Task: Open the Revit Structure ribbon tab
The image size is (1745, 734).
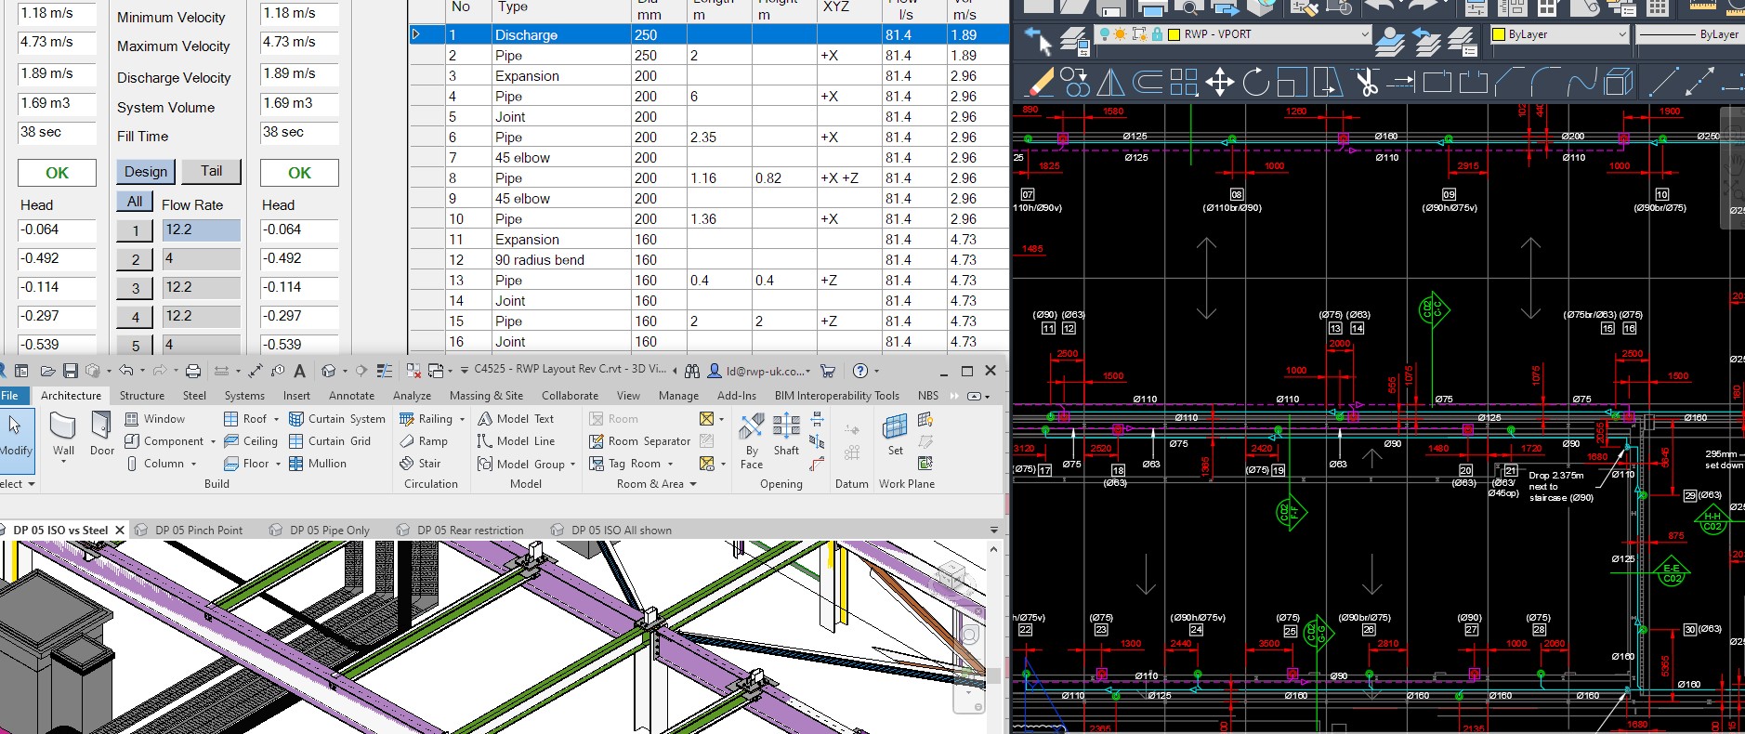Action: tap(142, 395)
